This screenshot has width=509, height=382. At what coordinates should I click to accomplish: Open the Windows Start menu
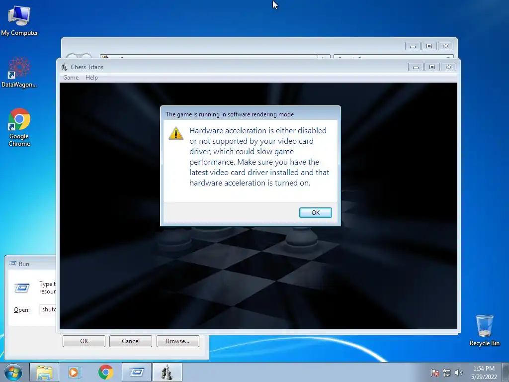click(13, 372)
